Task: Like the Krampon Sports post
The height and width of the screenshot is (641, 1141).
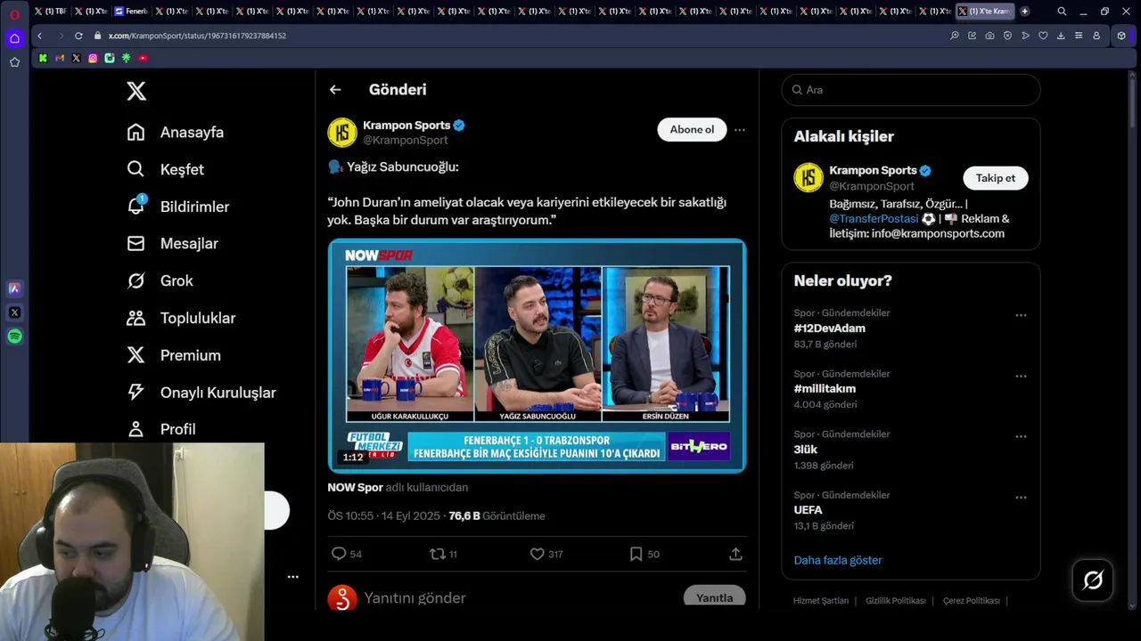Action: (x=537, y=554)
